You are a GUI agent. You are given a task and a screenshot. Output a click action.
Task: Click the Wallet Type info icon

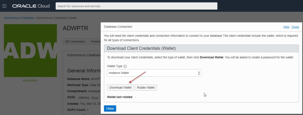point(125,66)
